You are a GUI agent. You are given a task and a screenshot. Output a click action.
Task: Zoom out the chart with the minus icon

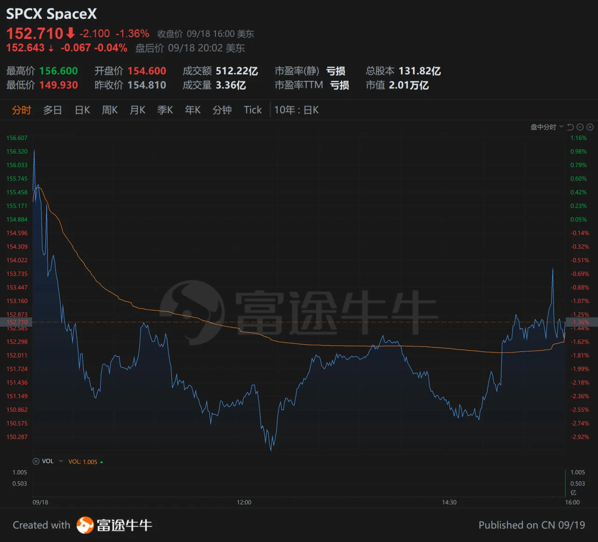coord(580,127)
